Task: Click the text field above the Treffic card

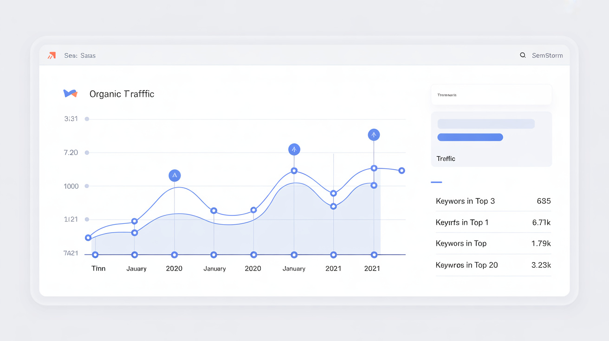Action: tap(491, 95)
